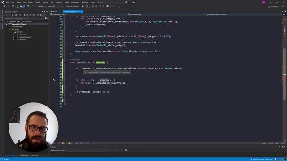Click the Visual Studio logo icon
Viewport: 287px width, 161px height.
click(3, 2)
